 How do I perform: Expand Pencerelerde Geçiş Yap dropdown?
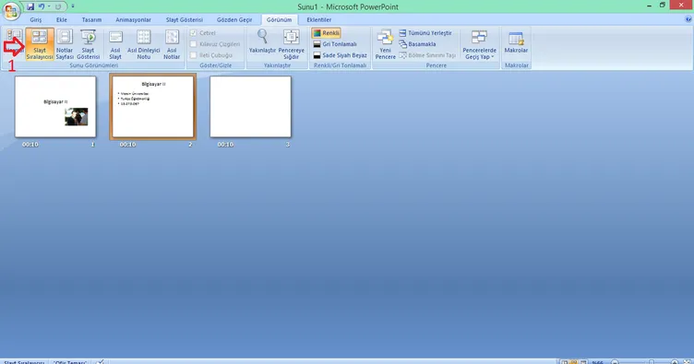479,44
